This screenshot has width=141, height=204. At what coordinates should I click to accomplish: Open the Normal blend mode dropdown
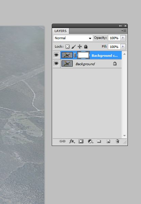(73, 38)
